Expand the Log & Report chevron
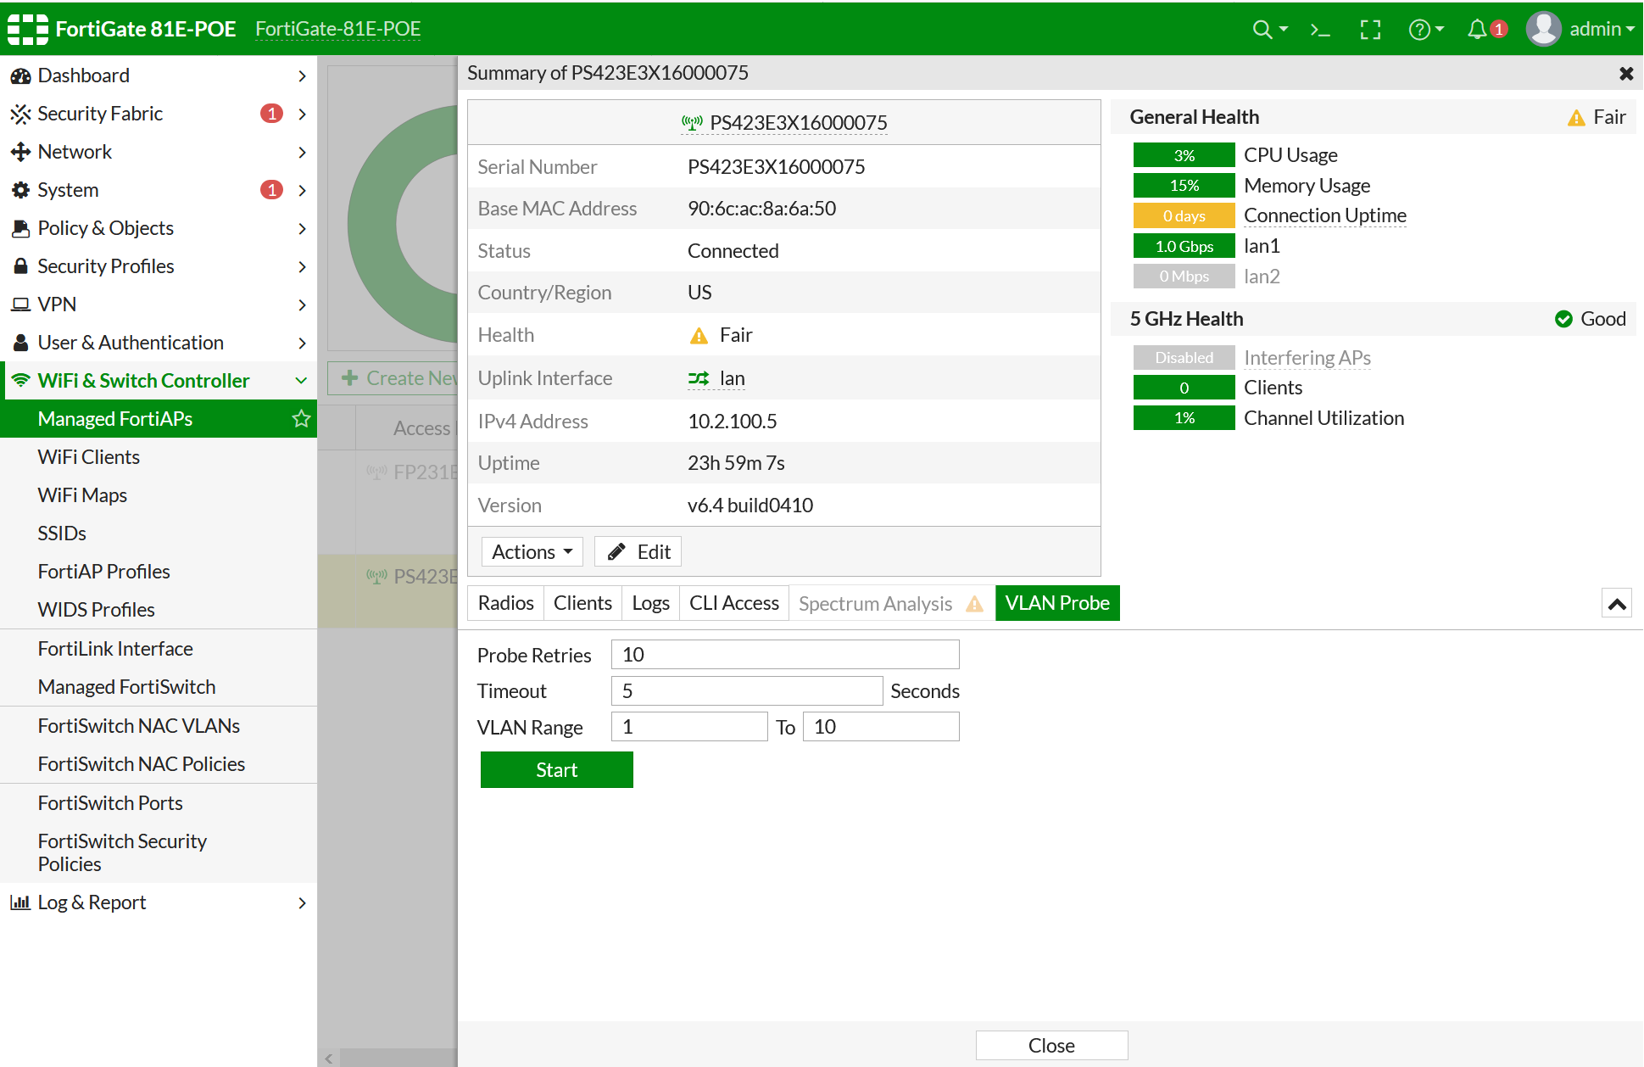This screenshot has height=1067, width=1644. point(303,902)
